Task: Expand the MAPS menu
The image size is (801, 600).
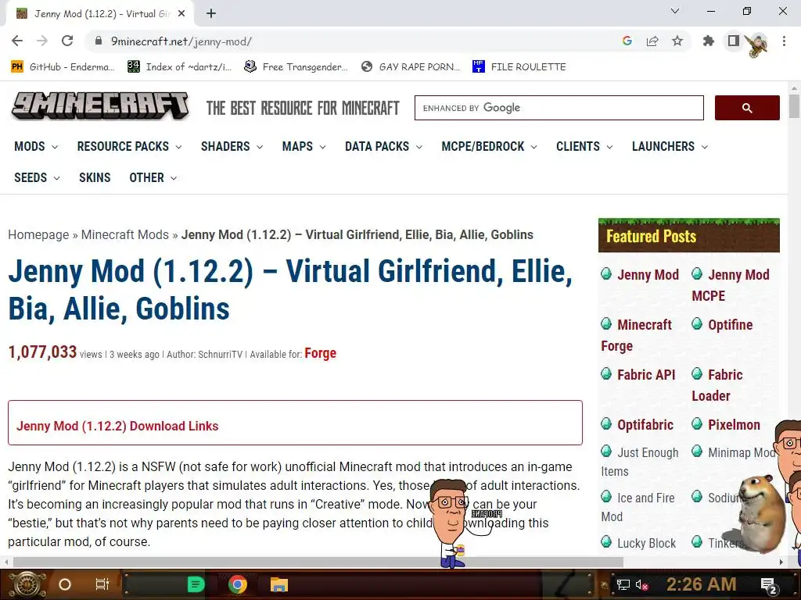Action: [304, 146]
